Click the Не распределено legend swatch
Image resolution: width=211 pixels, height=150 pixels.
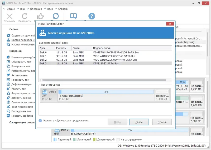click(x=118, y=139)
